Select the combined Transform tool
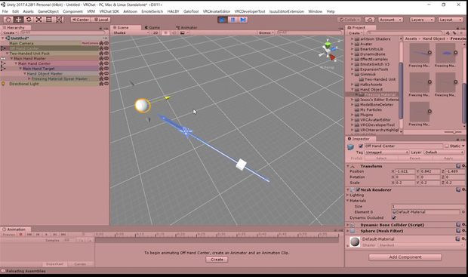 coord(59,20)
